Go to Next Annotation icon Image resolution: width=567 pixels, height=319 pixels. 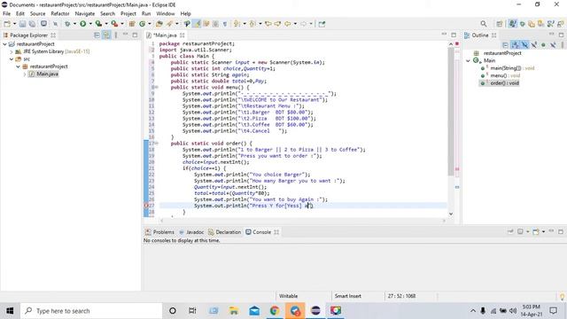point(237,24)
